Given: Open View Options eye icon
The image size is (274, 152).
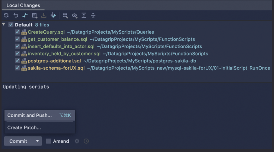Looking at the screenshot, I should point(74,16).
